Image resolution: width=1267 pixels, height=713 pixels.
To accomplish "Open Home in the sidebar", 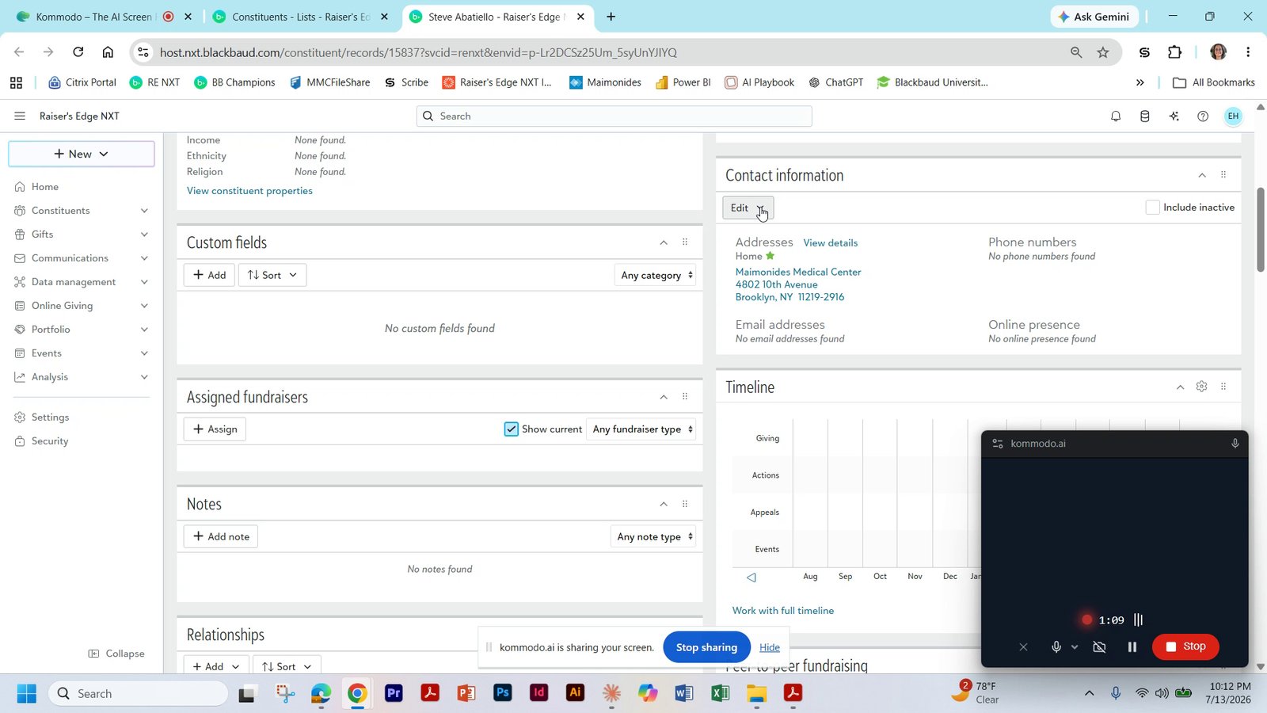I will (x=45, y=187).
